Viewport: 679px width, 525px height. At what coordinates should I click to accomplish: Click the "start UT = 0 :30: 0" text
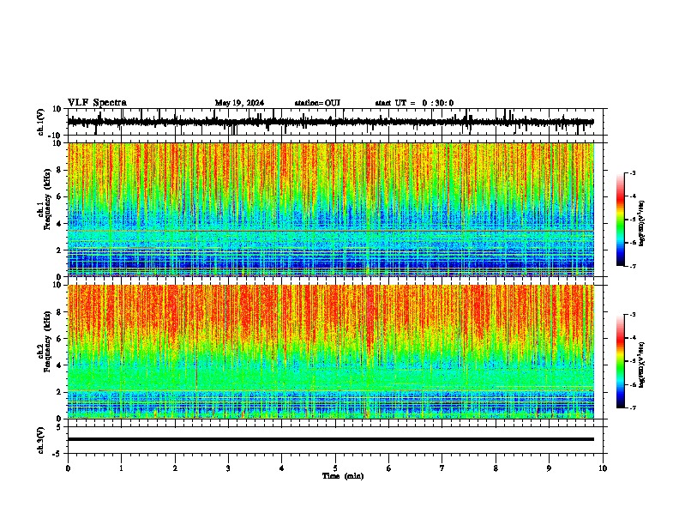coord(414,103)
